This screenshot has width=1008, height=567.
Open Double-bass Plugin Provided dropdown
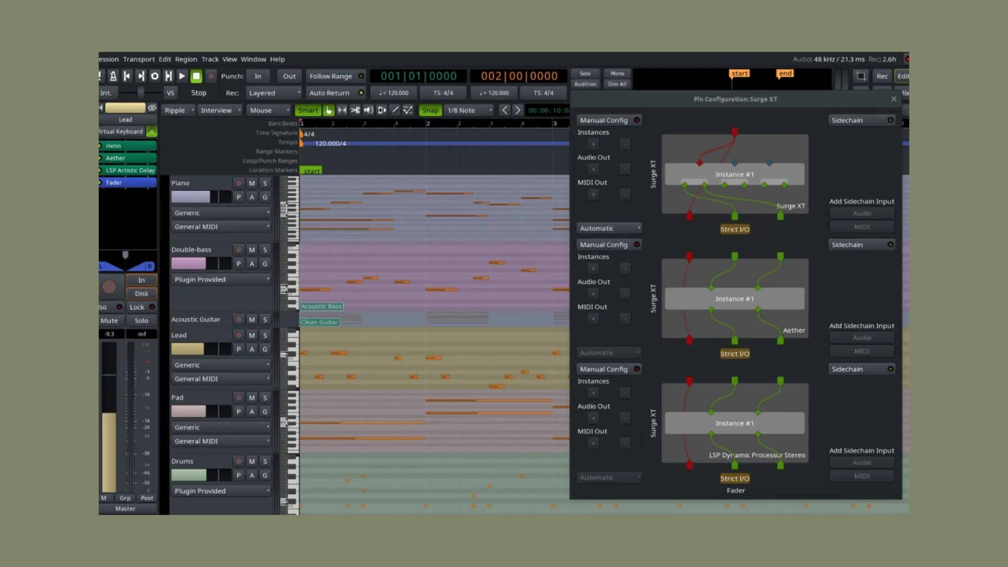click(221, 280)
